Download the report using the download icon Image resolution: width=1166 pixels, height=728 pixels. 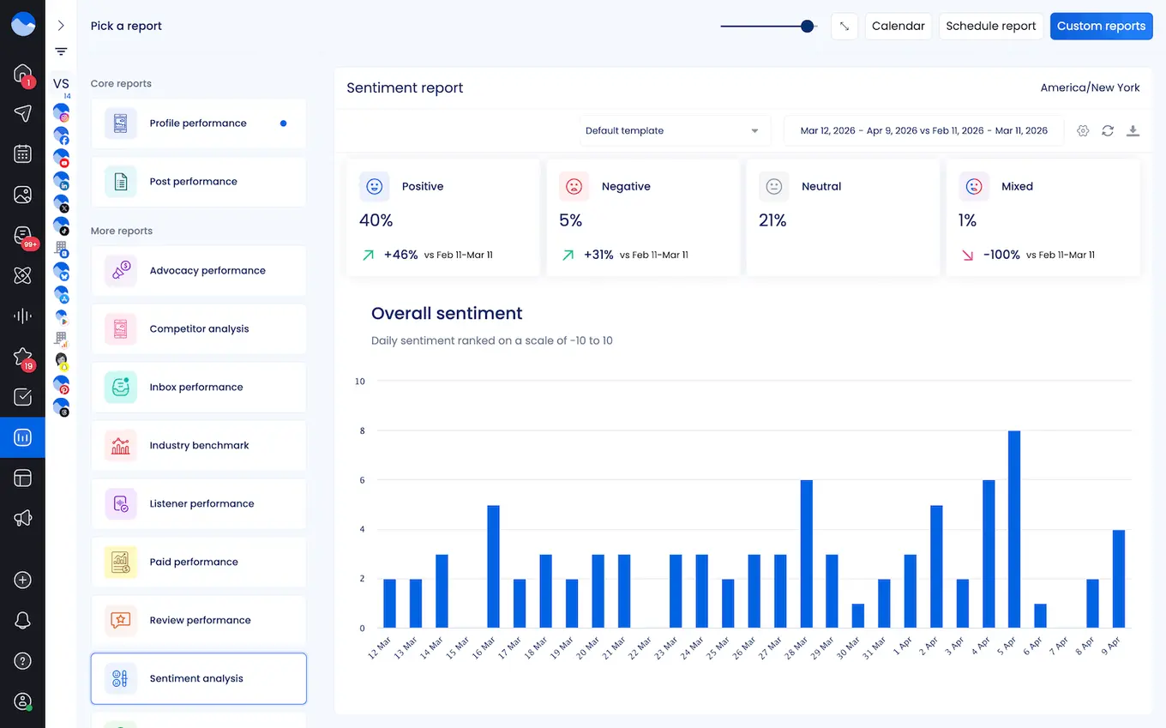1133,130
